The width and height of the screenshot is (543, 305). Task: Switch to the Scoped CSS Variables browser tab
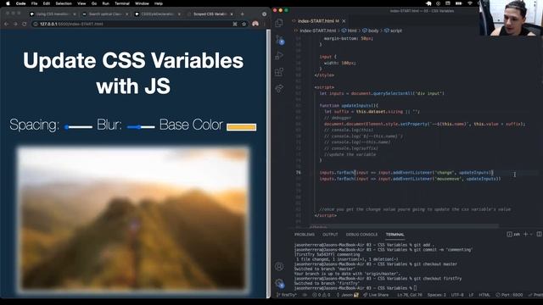point(210,14)
